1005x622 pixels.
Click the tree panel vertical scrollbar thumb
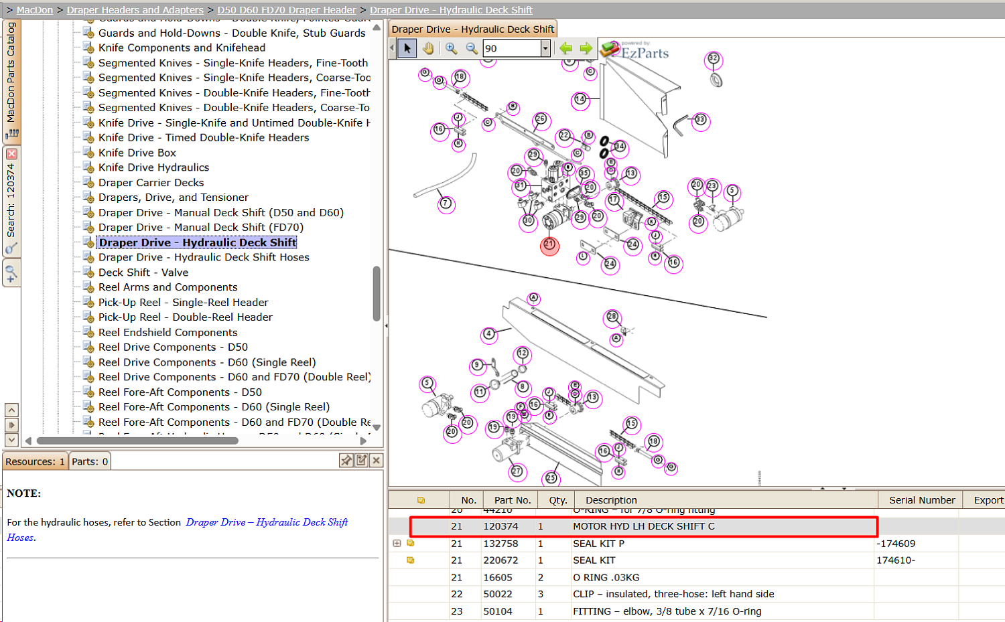[377, 293]
